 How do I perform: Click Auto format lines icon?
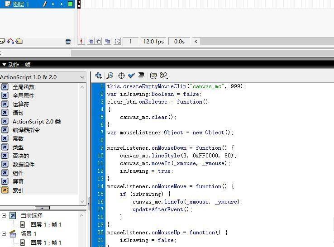pos(141,76)
